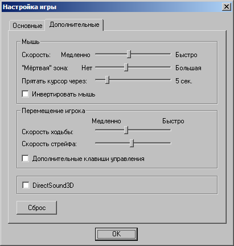Confirm settings with the OK button
The width and height of the screenshot is (234, 246).
coord(116,234)
